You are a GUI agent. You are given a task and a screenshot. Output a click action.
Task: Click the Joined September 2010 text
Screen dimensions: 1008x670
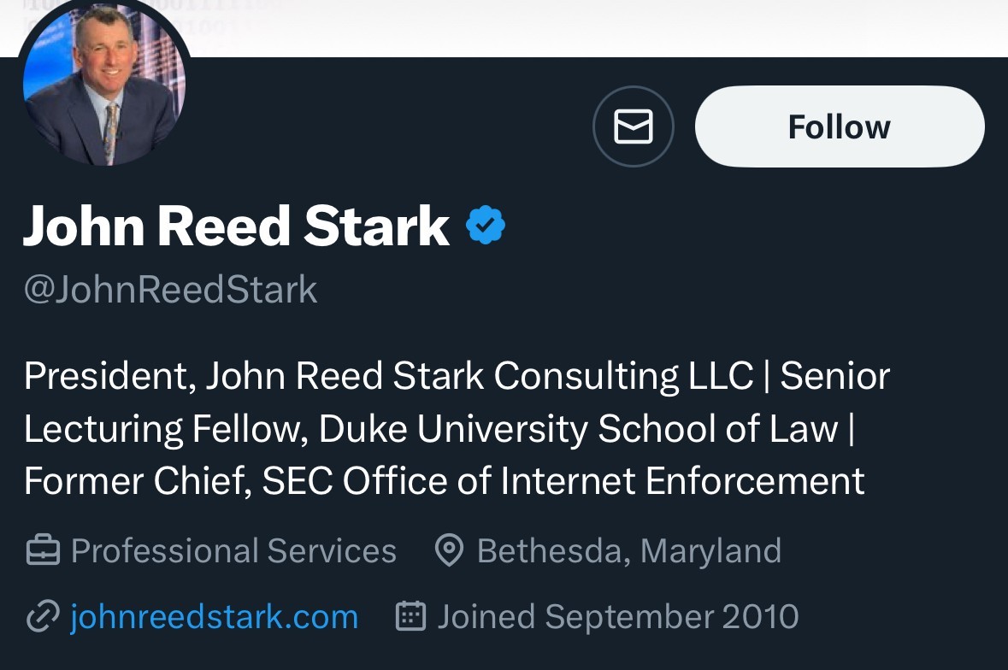tap(617, 616)
